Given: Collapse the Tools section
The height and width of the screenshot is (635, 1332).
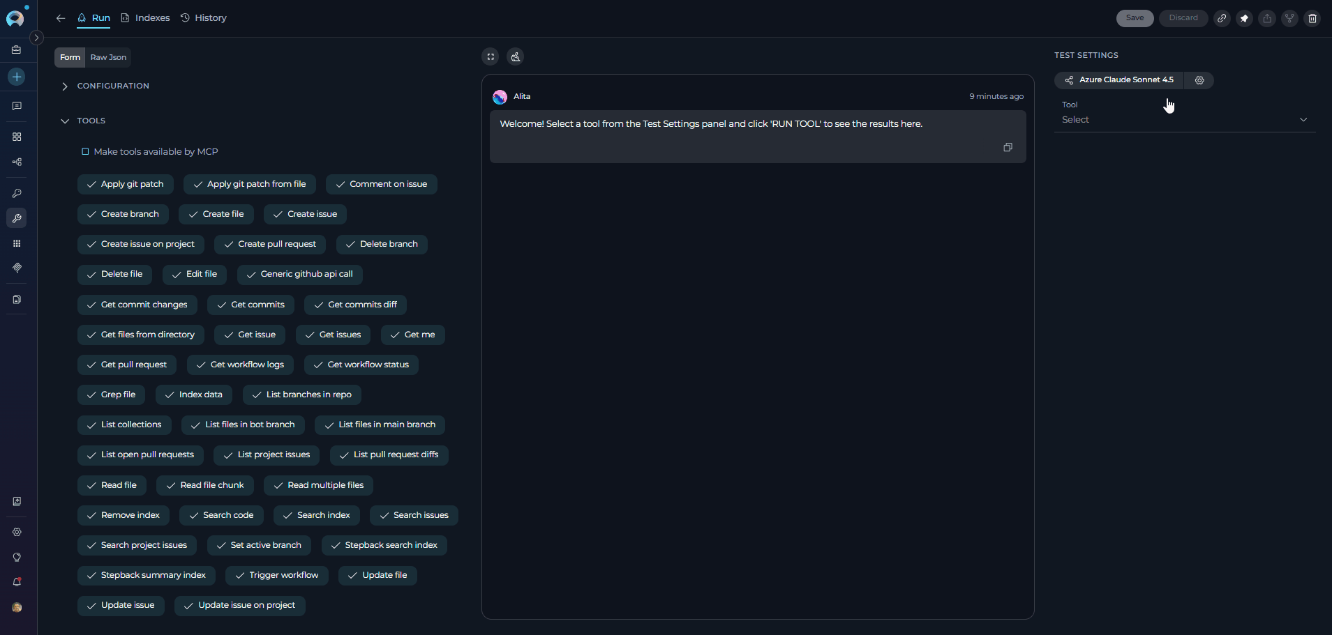Looking at the screenshot, I should click(x=65, y=121).
